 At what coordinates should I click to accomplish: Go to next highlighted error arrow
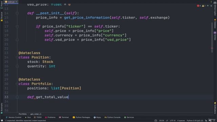click(211, 6)
